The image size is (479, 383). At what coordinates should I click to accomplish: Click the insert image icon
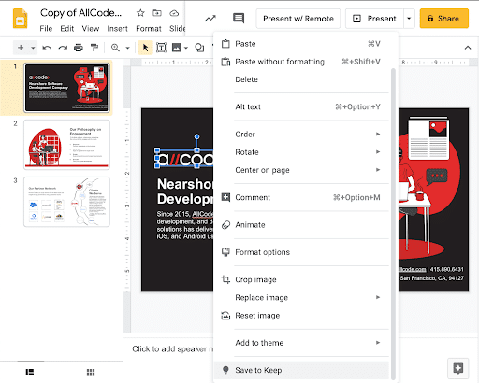(176, 48)
